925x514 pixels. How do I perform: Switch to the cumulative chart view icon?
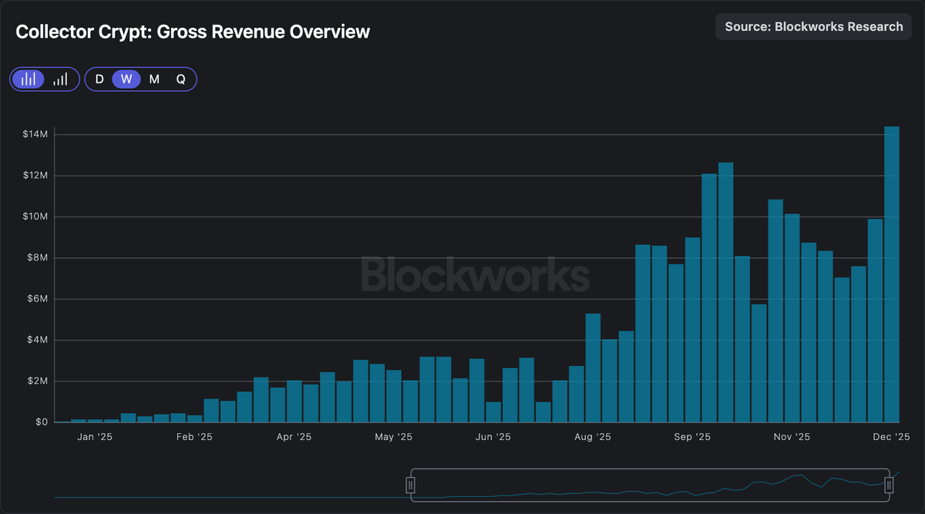click(x=60, y=79)
